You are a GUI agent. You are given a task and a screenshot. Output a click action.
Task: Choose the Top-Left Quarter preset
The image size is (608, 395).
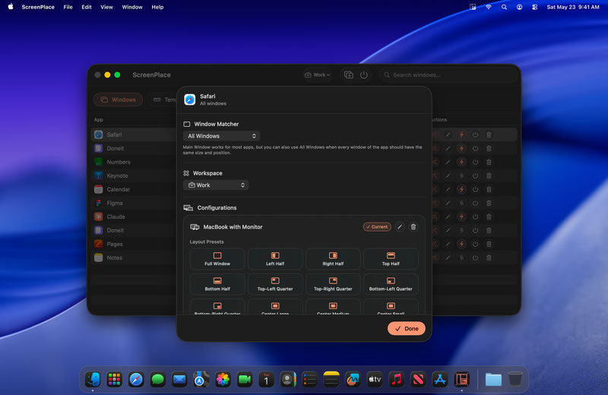coord(275,284)
